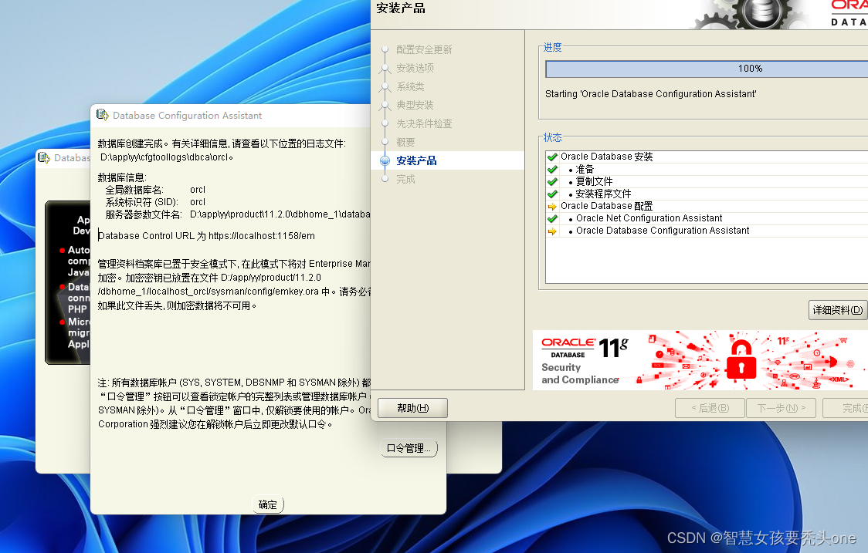Click the 系统标识符 (SID) row

tap(155, 202)
